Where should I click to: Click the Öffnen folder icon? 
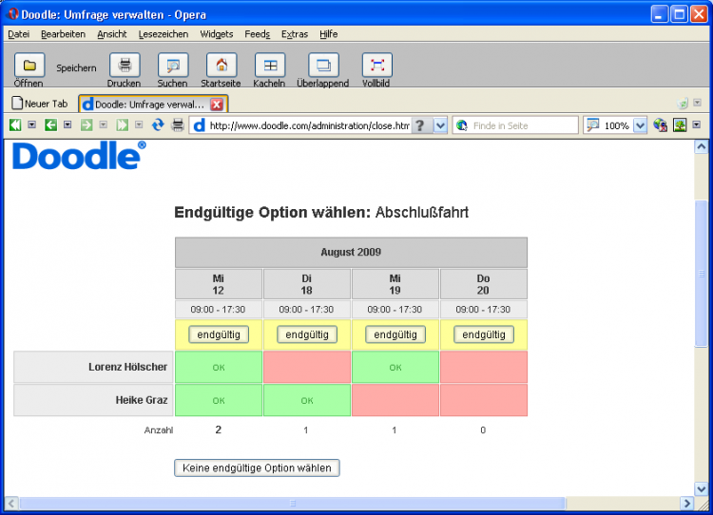(29, 66)
